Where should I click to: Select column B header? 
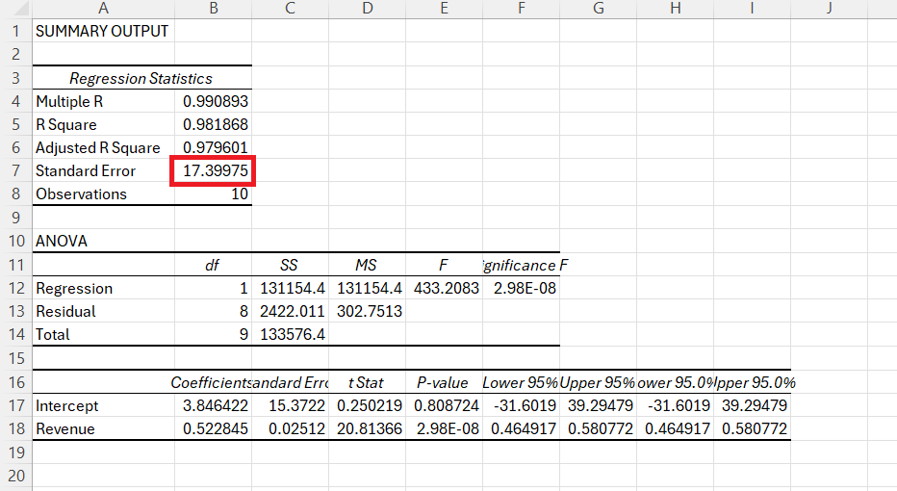[x=213, y=9]
